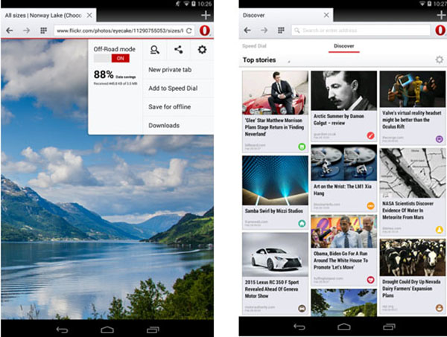Switch to the Discover section
447x337 pixels.
pyautogui.click(x=343, y=46)
